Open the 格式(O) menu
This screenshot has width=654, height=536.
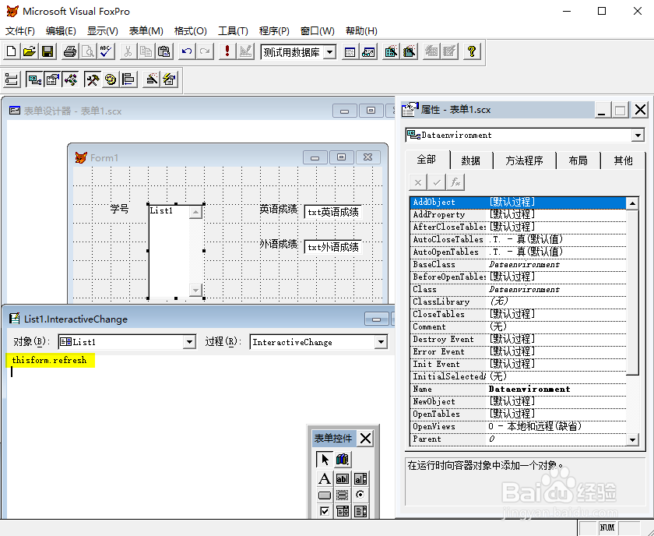[x=191, y=31]
